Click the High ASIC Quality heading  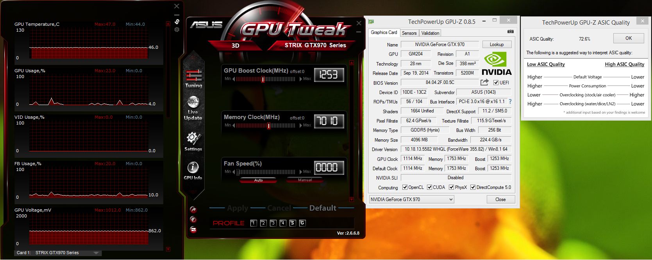[x=624, y=64]
